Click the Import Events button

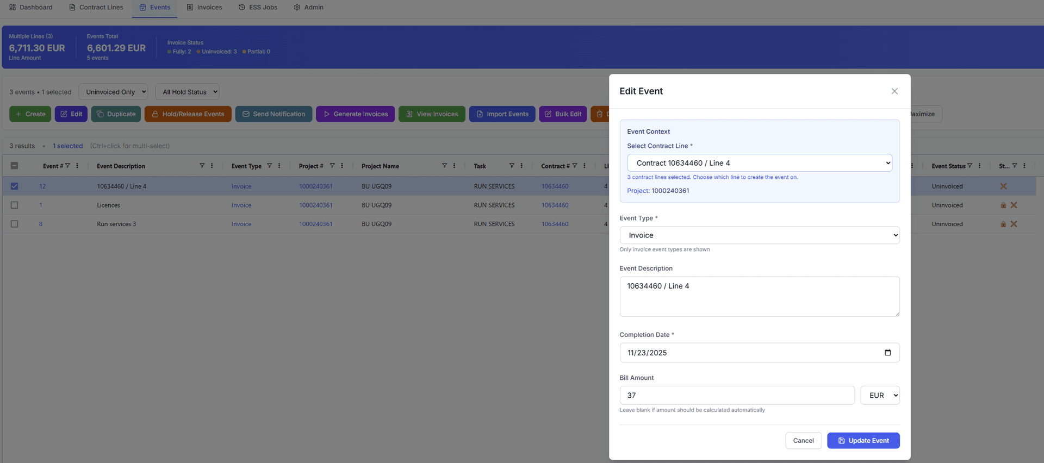coord(502,114)
